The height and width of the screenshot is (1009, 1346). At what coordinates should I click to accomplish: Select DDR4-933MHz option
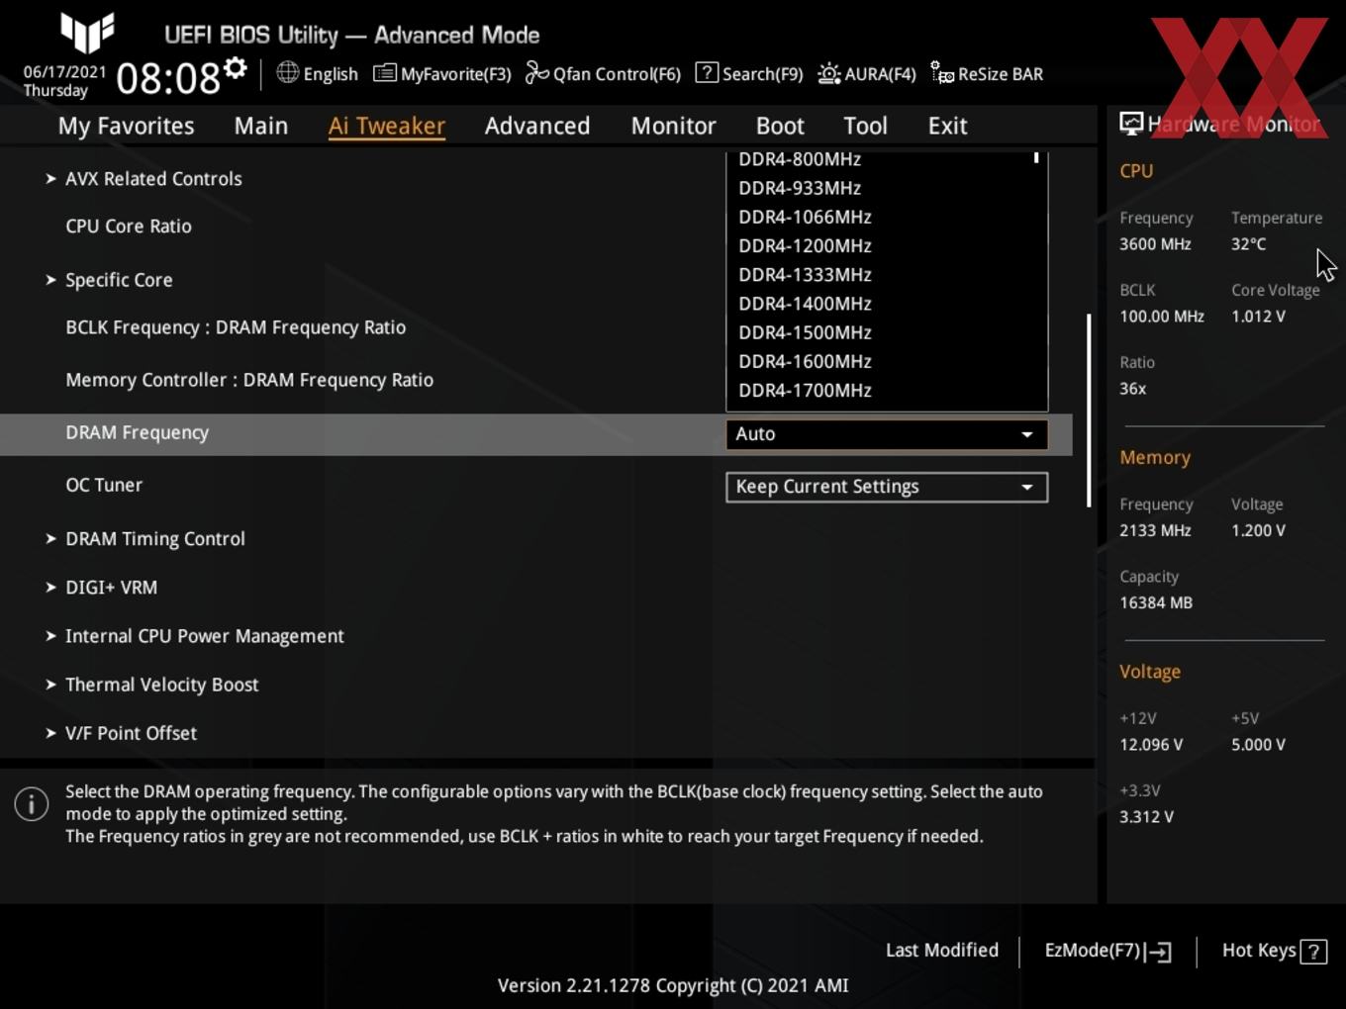coord(800,188)
